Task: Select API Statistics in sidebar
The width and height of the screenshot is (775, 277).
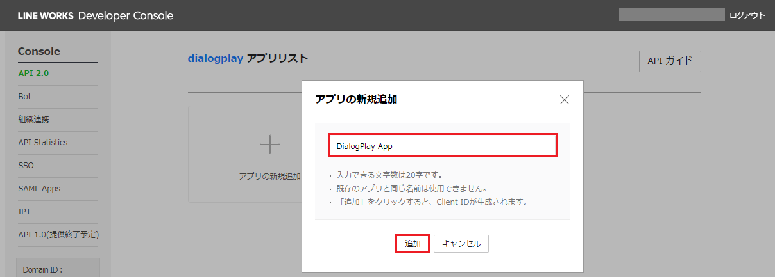Action: tap(42, 143)
